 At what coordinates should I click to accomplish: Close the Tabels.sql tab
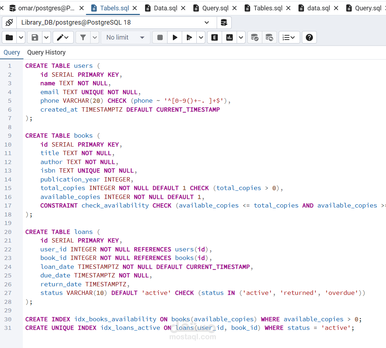tap(135, 8)
